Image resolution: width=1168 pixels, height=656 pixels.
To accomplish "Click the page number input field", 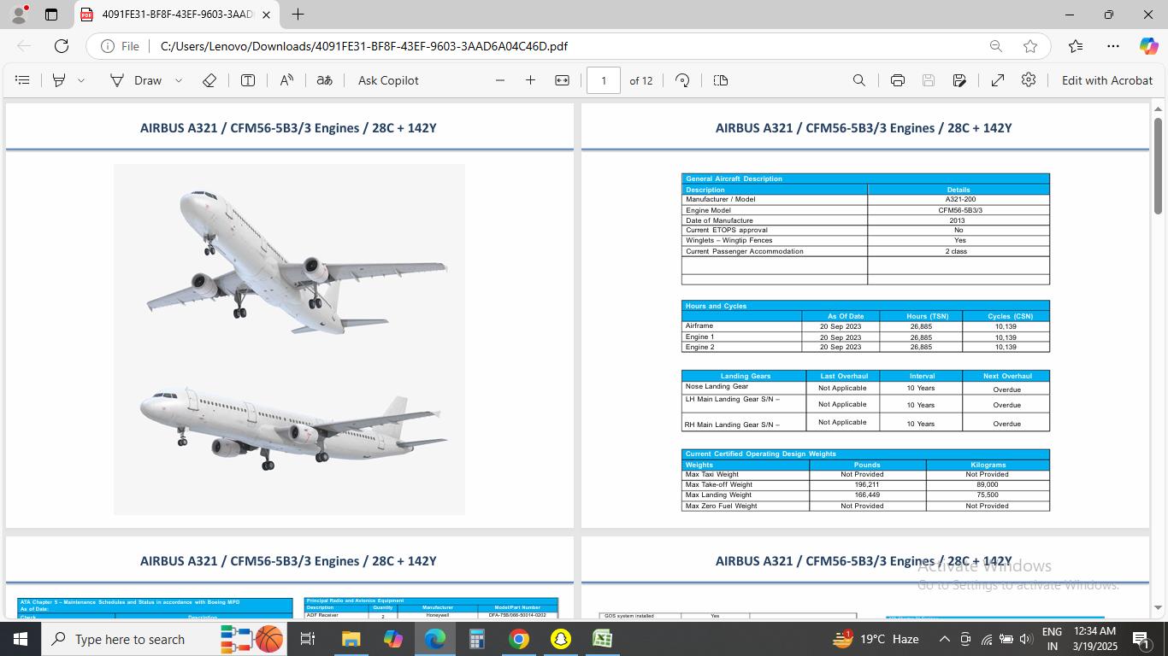I will pos(604,80).
